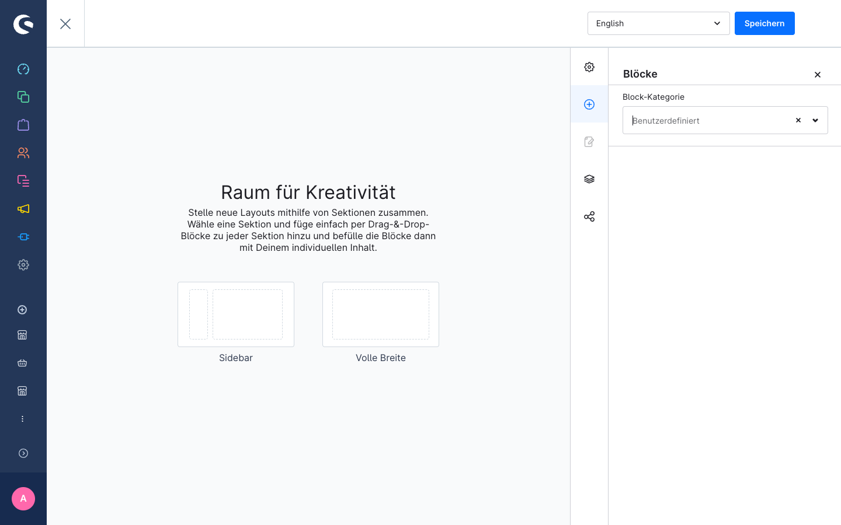Viewport: 841px width, 525px height.
Task: Open the last storefront sales channel icon
Action: pyautogui.click(x=22, y=391)
